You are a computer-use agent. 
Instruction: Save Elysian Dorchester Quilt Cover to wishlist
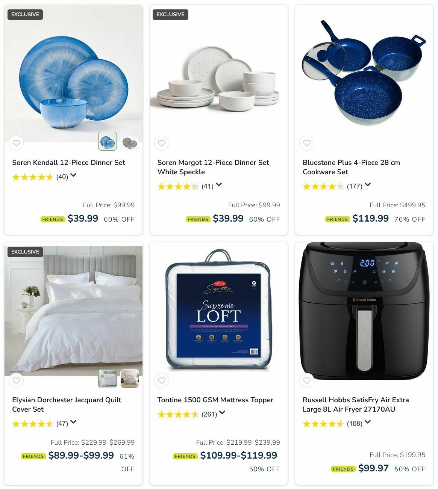[x=16, y=380]
